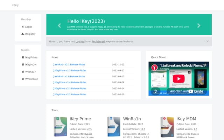Viewport: 224px width, 140px height.
Task: Click the Quick Demo section heading
Action: point(159,57)
